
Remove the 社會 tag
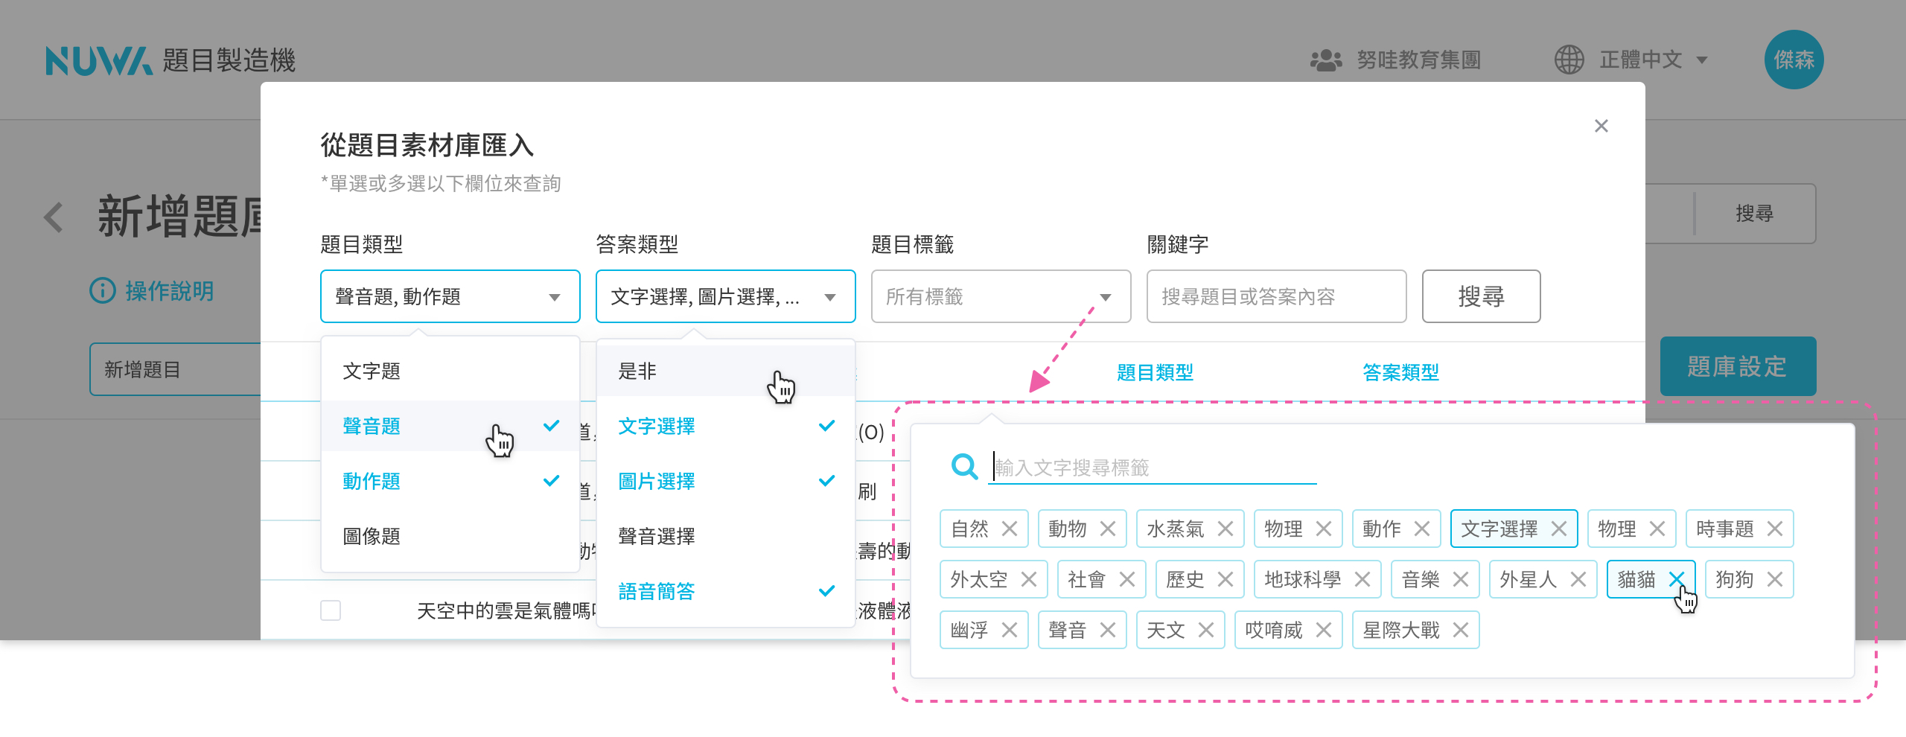[x=1127, y=579]
